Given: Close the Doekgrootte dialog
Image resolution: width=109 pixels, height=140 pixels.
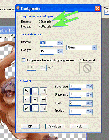Looking at the screenshot, I should click(98, 8).
